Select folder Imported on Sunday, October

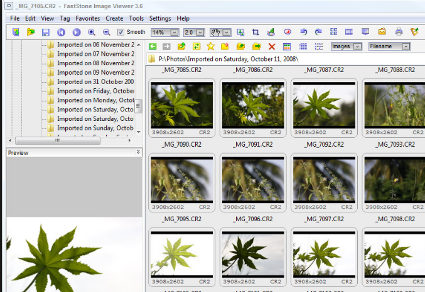(91, 128)
